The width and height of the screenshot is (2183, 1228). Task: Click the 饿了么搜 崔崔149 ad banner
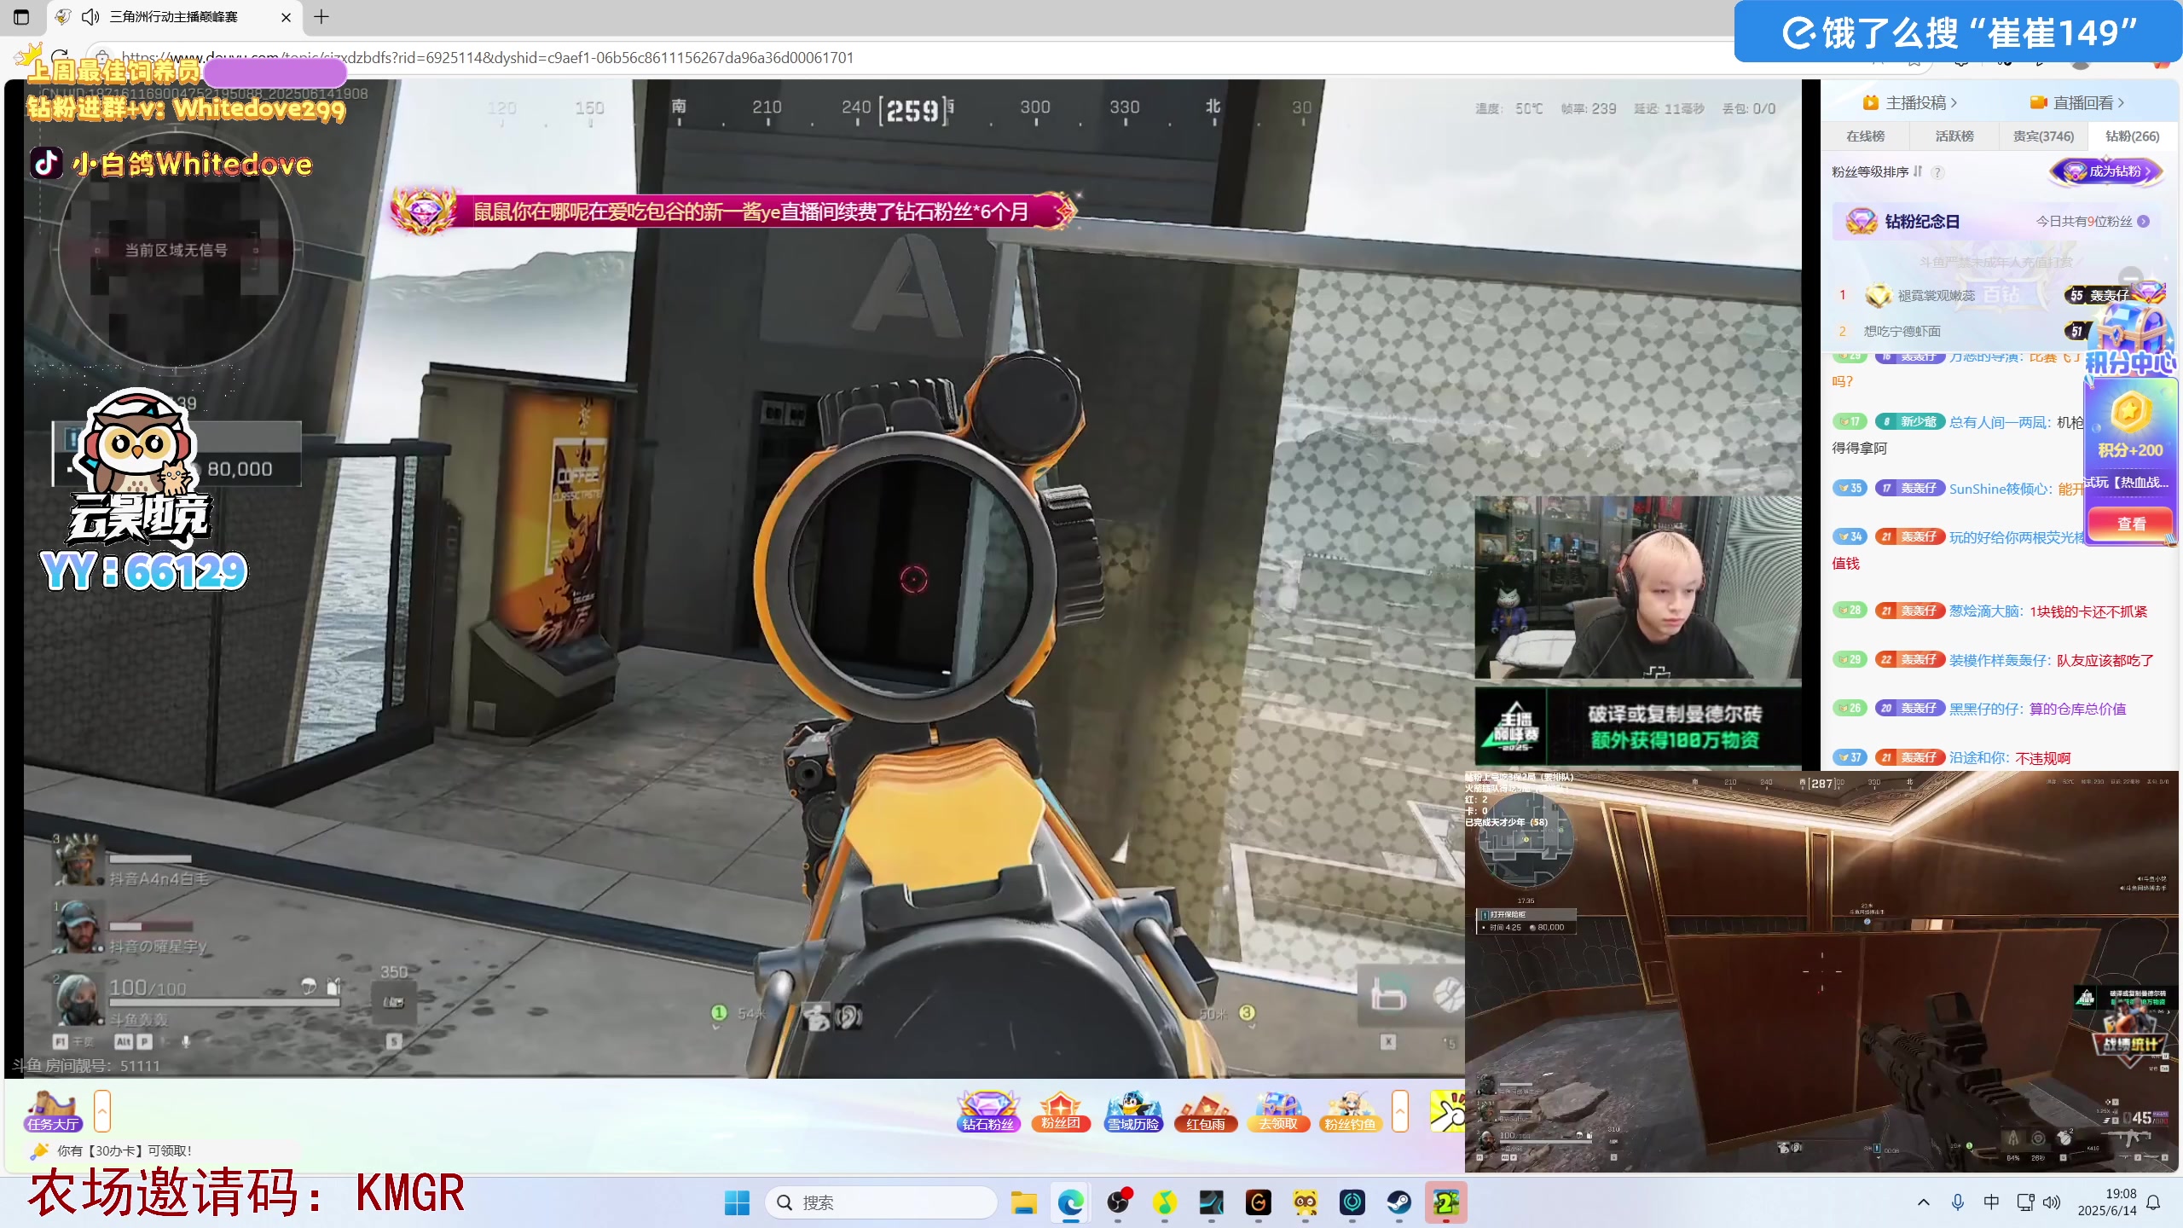pyautogui.click(x=1958, y=32)
